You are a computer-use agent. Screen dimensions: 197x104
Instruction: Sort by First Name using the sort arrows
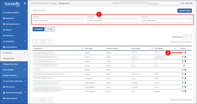click(152, 48)
